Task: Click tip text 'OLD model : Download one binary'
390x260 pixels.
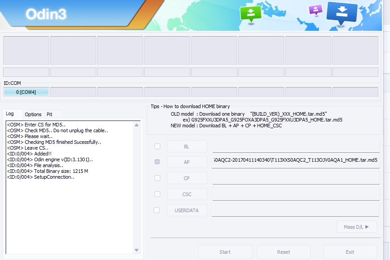Action: coord(208,114)
